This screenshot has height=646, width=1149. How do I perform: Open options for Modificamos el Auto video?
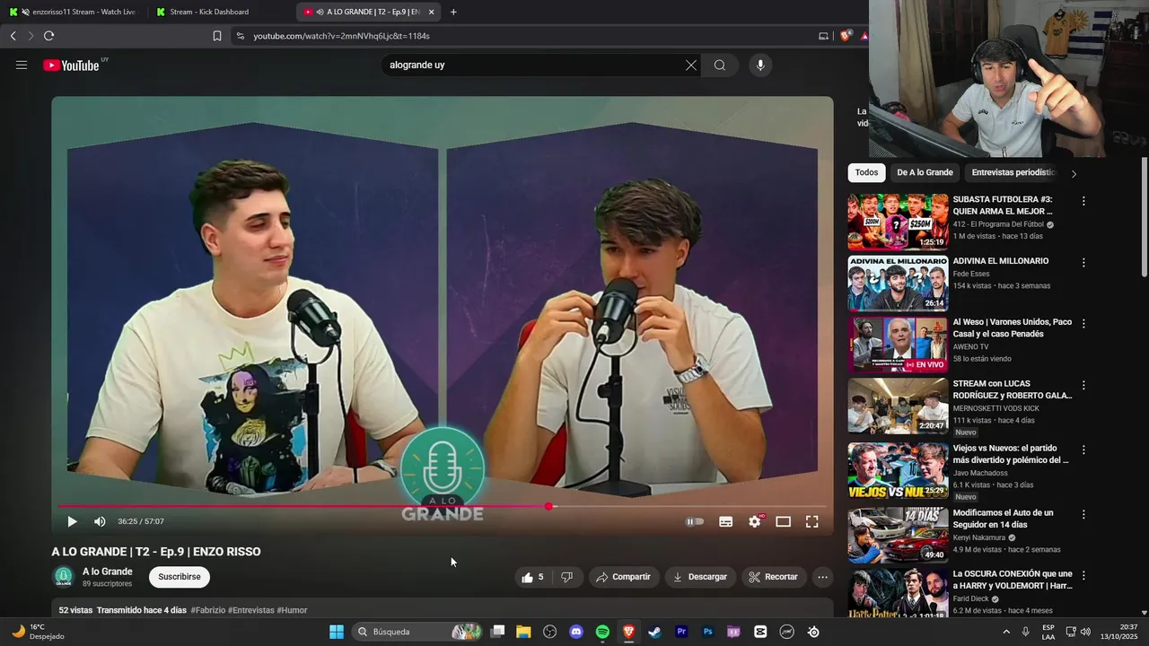1083,515
